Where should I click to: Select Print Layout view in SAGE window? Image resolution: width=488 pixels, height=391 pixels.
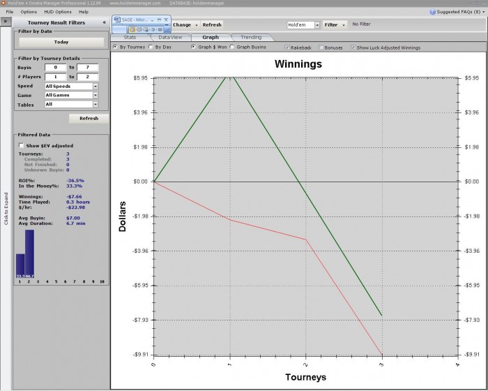click(x=132, y=29)
